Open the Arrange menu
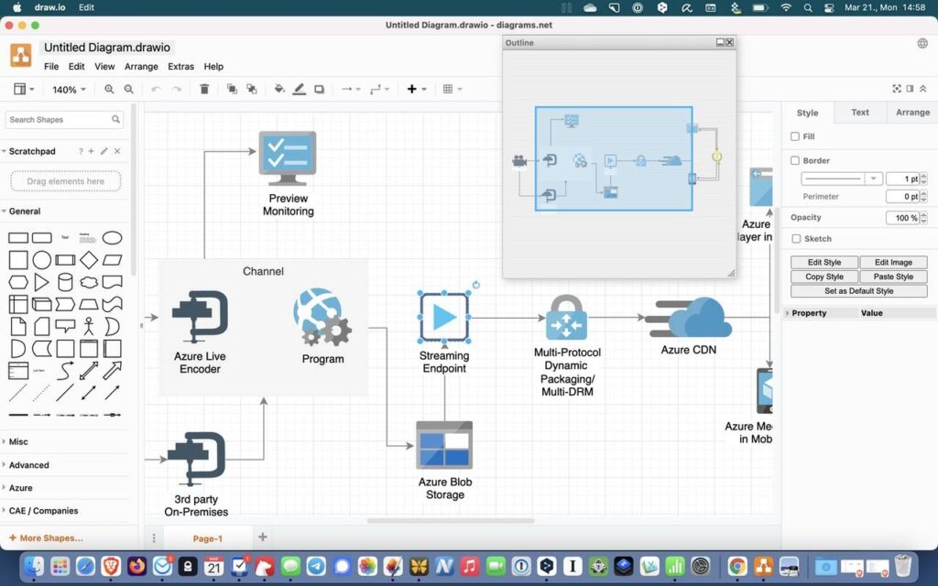Screen dimensions: 938x586 pyautogui.click(x=141, y=66)
